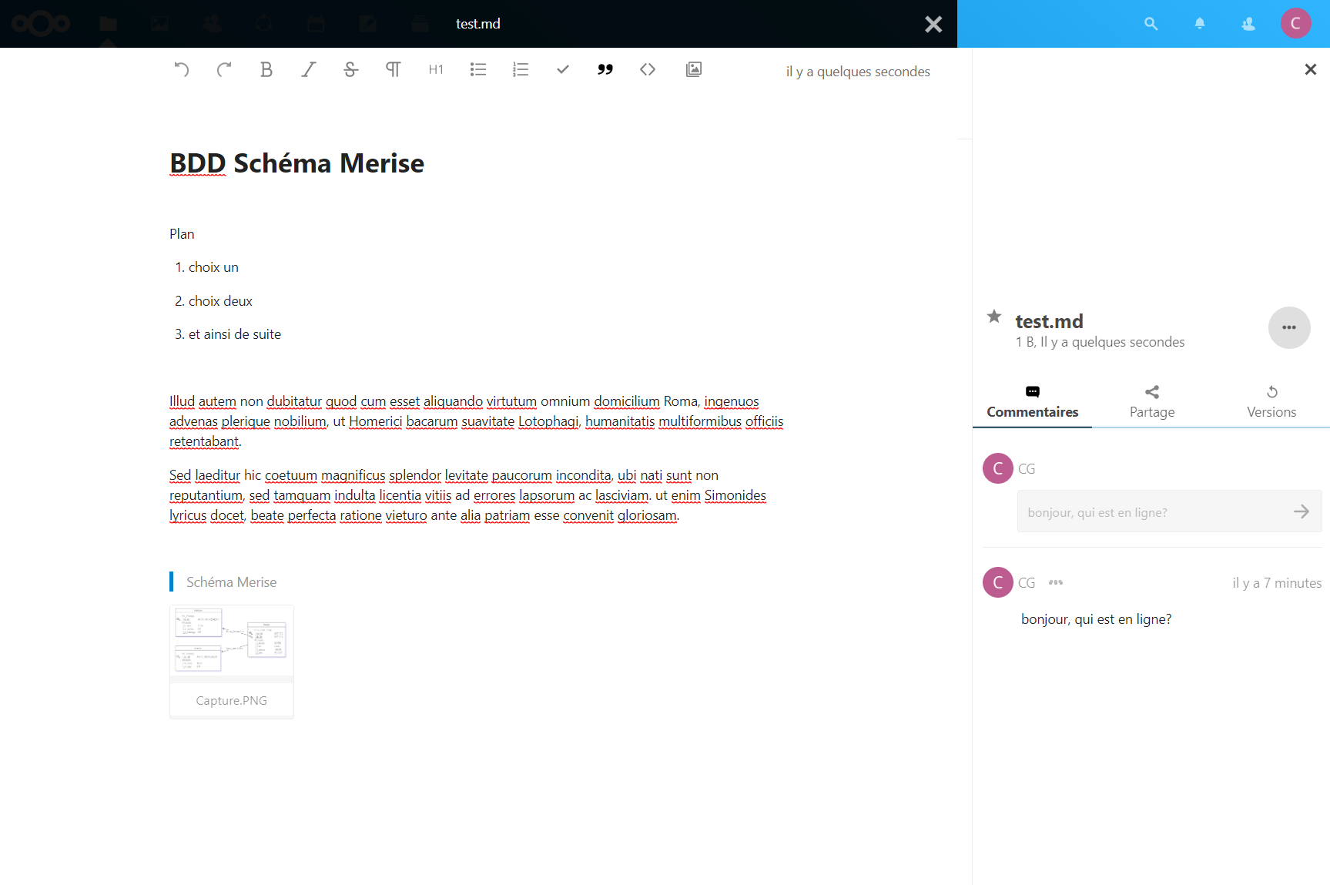
Task: Toggle bold formatting
Action: (x=266, y=69)
